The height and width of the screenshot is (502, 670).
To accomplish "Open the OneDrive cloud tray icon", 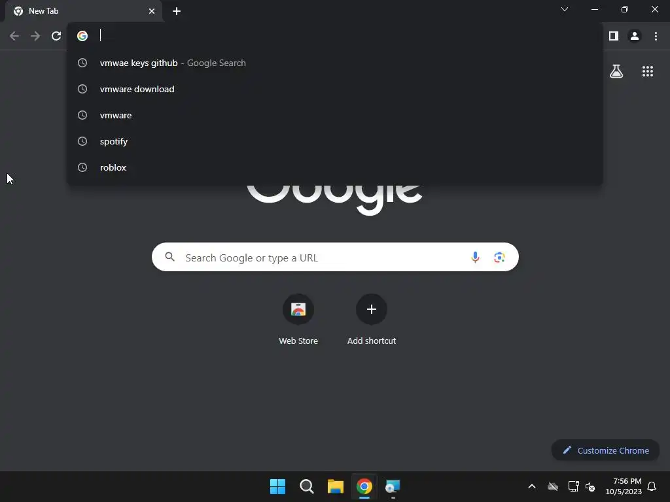I will [x=552, y=486].
